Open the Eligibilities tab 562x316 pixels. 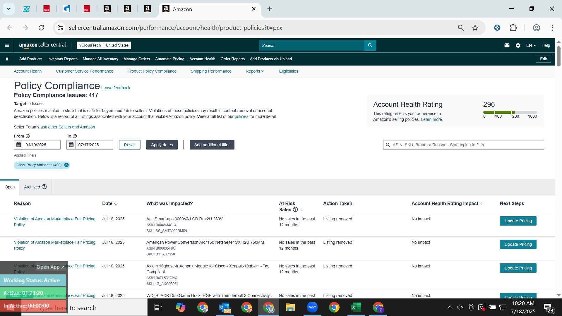289,71
